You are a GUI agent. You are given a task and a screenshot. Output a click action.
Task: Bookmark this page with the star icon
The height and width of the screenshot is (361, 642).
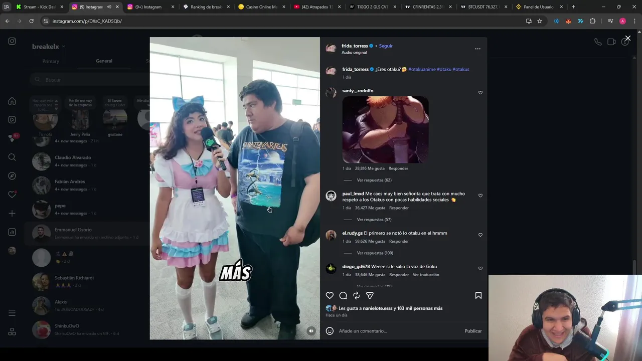coord(540,21)
